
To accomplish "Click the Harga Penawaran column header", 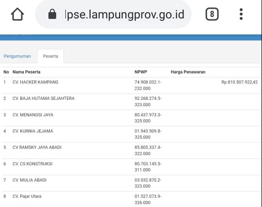I will click(x=188, y=72).
